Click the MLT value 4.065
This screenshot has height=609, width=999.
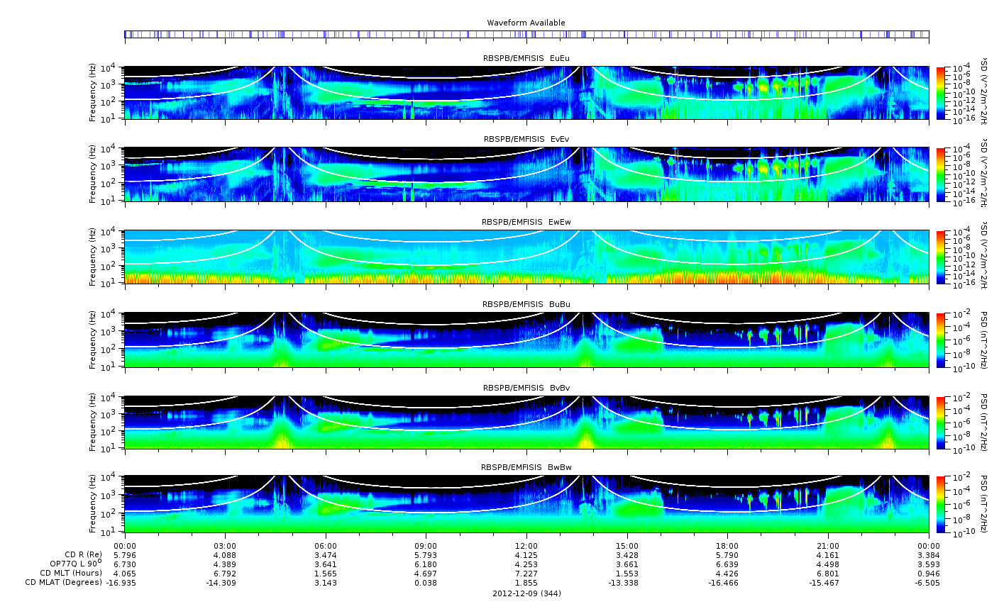(125, 573)
